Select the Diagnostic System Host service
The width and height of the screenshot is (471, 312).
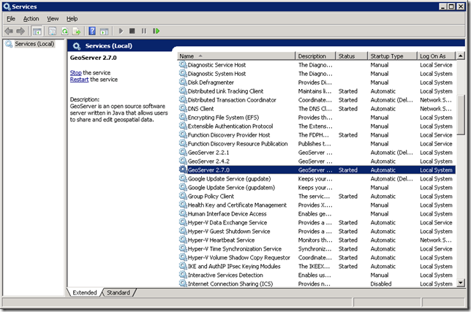(317, 74)
